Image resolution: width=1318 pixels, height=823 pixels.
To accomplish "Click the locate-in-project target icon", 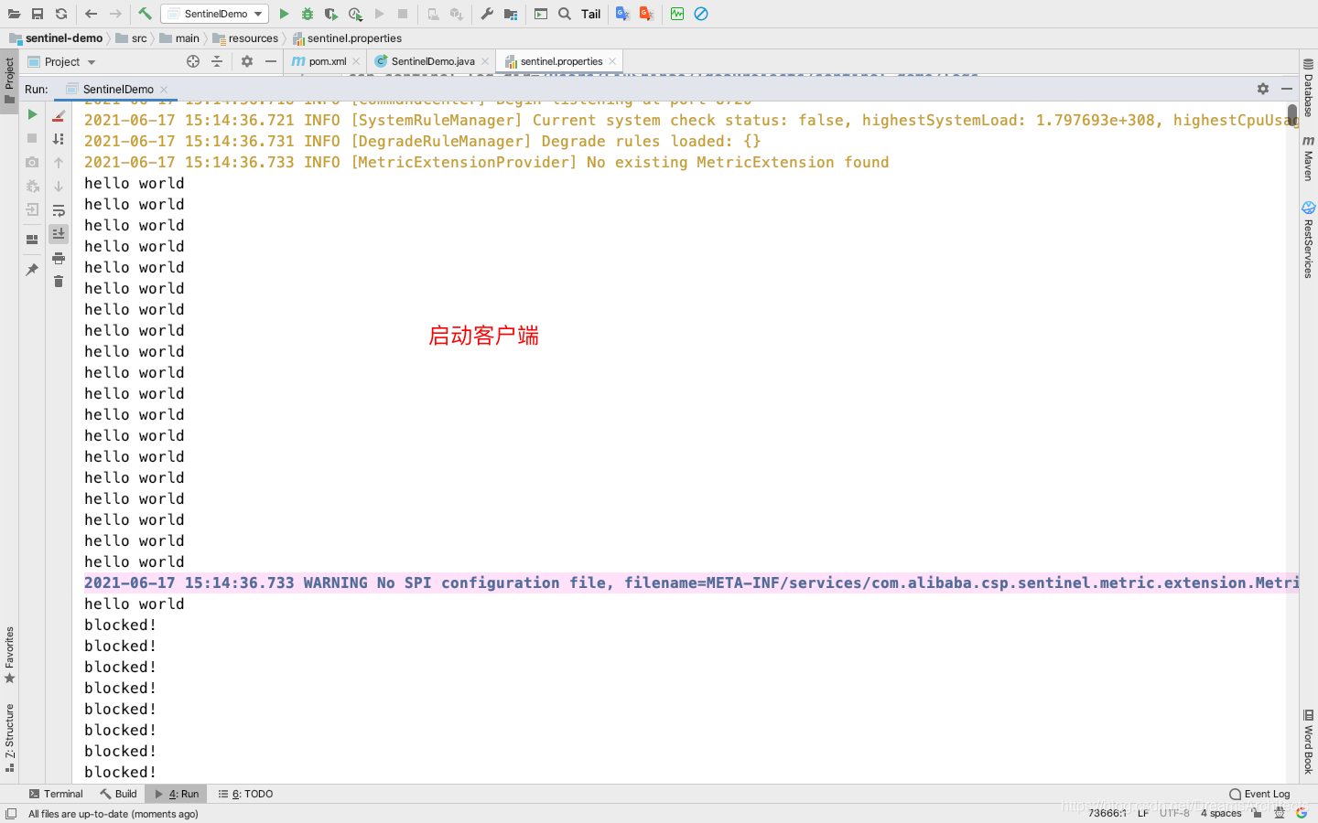I will [193, 61].
